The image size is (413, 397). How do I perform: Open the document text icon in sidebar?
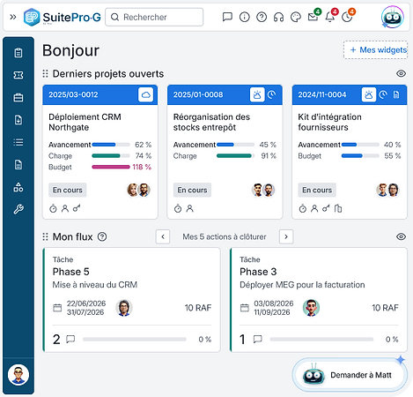18,165
